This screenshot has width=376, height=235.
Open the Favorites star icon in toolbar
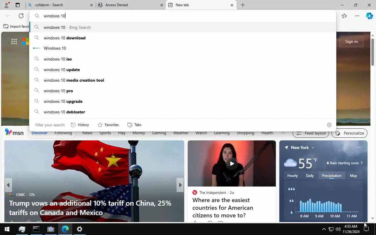tap(344, 16)
